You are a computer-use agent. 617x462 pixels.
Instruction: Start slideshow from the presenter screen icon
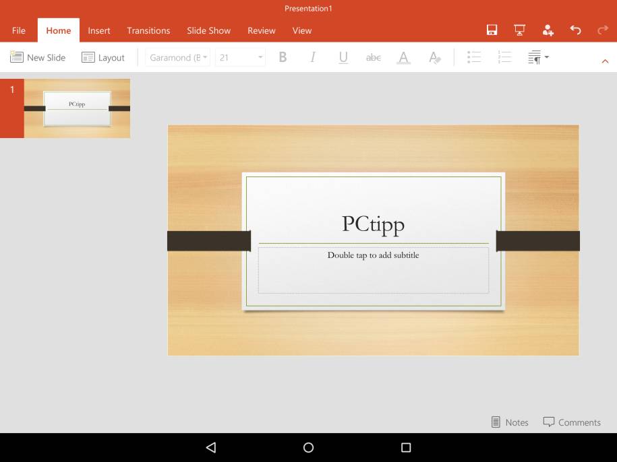point(519,30)
